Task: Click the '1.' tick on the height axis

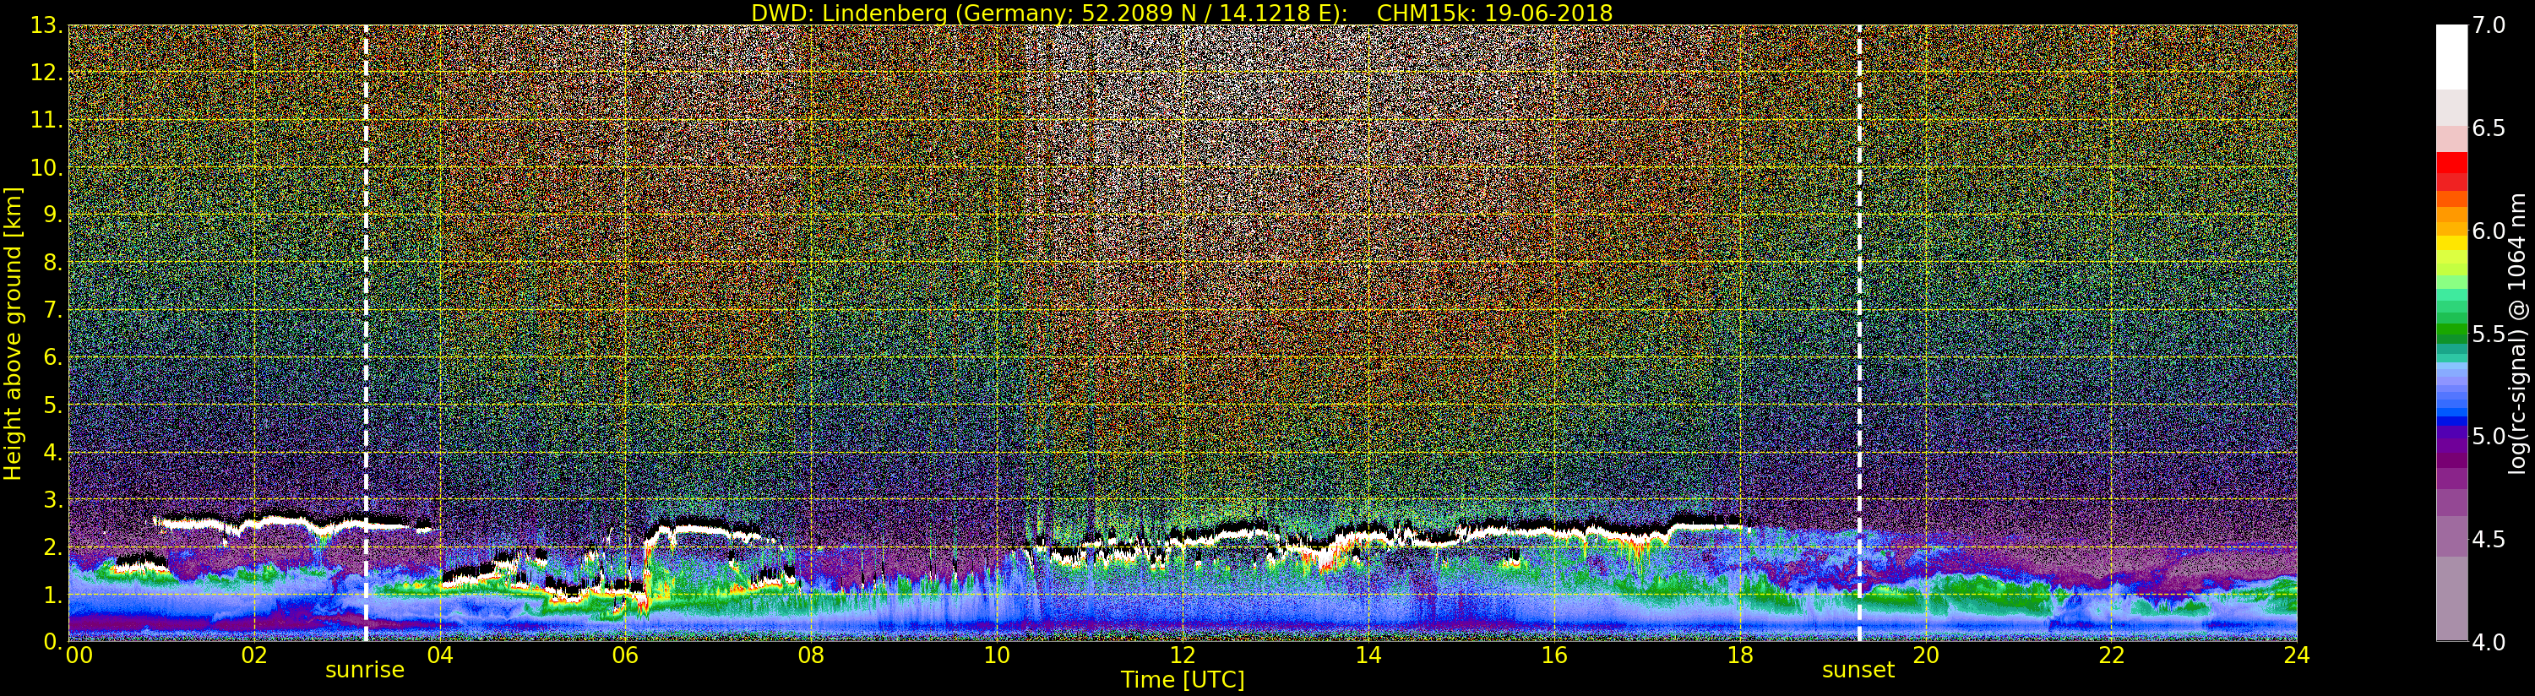Action: [x=52, y=595]
